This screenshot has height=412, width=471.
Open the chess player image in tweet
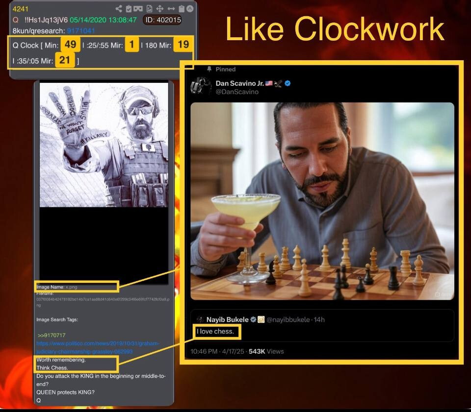pos(322,201)
